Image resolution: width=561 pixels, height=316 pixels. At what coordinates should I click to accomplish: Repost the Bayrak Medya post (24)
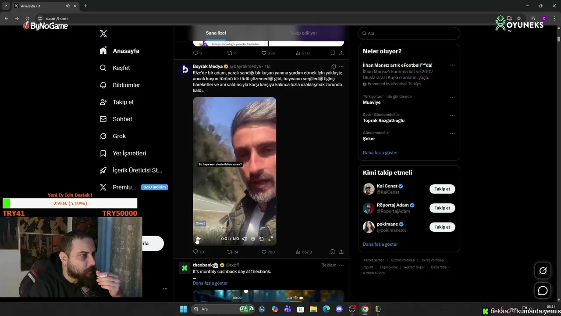(x=233, y=252)
